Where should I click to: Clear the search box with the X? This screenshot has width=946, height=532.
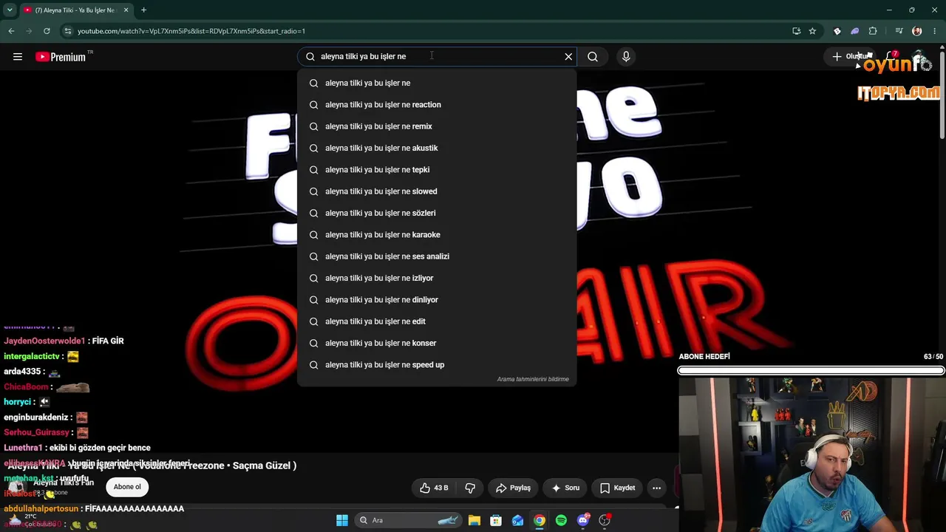click(x=568, y=57)
